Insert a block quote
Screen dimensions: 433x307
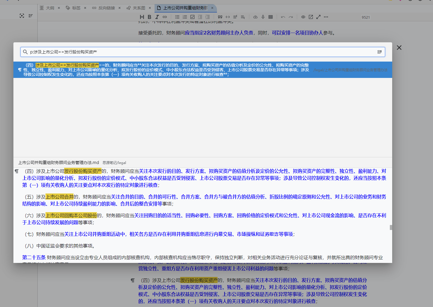point(220,17)
